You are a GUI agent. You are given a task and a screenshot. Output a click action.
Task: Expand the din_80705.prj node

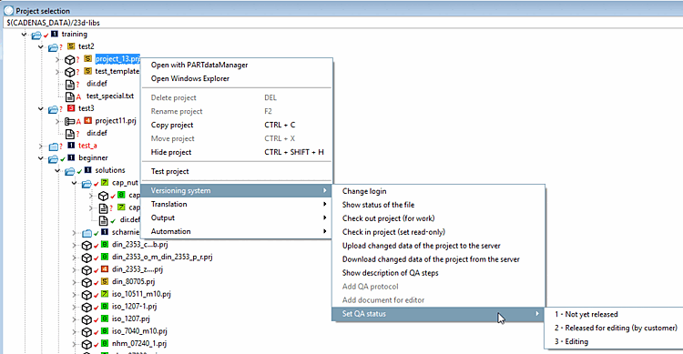pos(74,282)
